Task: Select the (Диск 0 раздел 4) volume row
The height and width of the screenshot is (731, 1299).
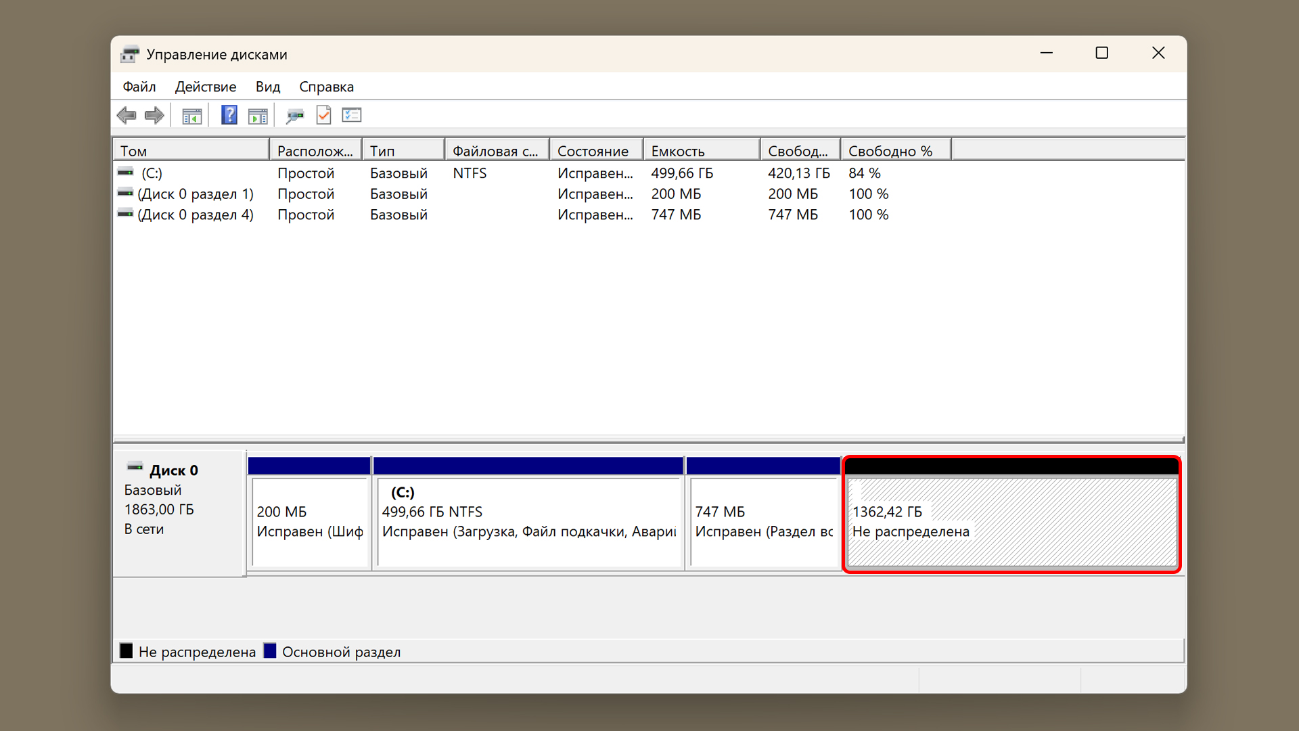Action: tap(195, 215)
